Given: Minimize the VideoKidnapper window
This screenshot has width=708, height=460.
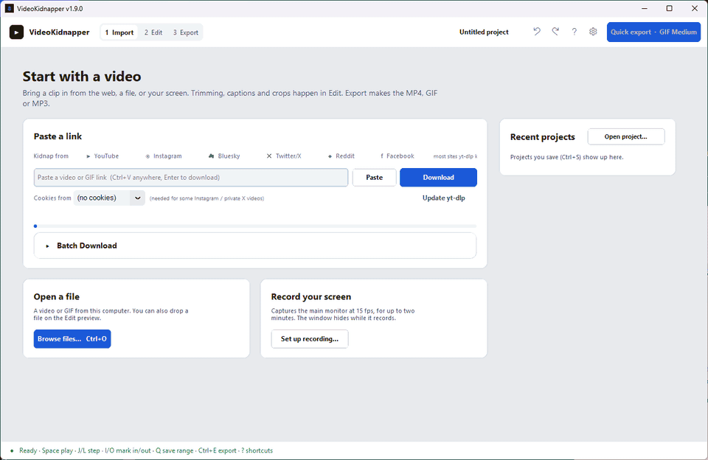Looking at the screenshot, I should [645, 9].
